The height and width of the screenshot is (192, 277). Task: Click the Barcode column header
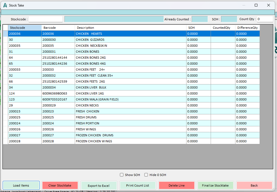(x=58, y=28)
